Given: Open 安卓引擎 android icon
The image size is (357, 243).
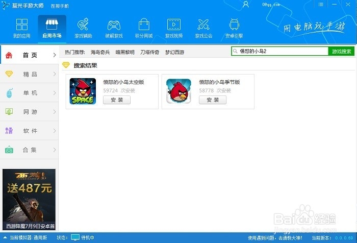Looking at the screenshot, I should [x=234, y=25].
